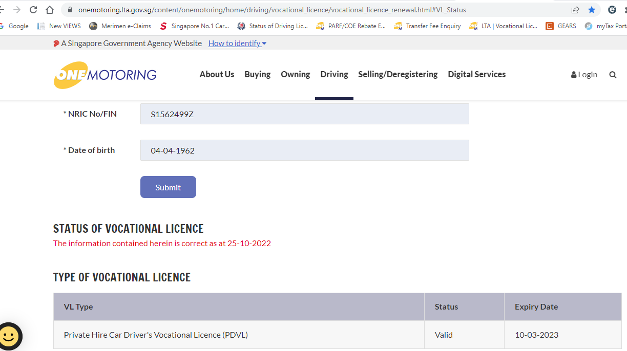Viewport: 627px width, 351px height.
Task: Click the share page icon in address bar
Action: [575, 10]
